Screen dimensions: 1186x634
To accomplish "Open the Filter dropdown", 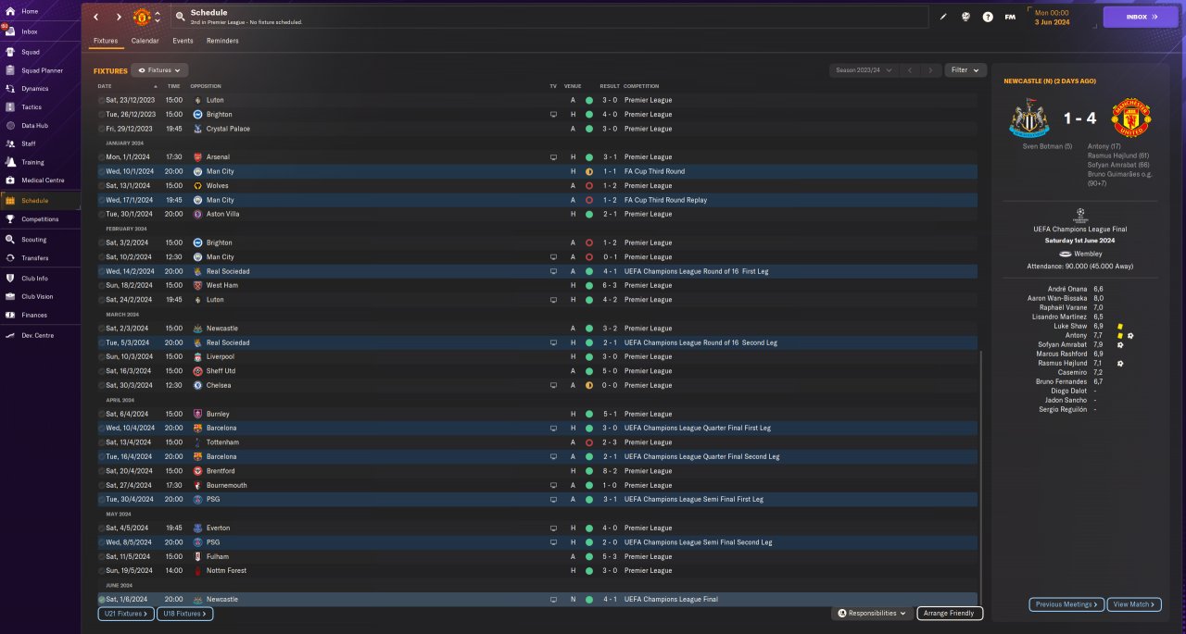I will coord(965,70).
